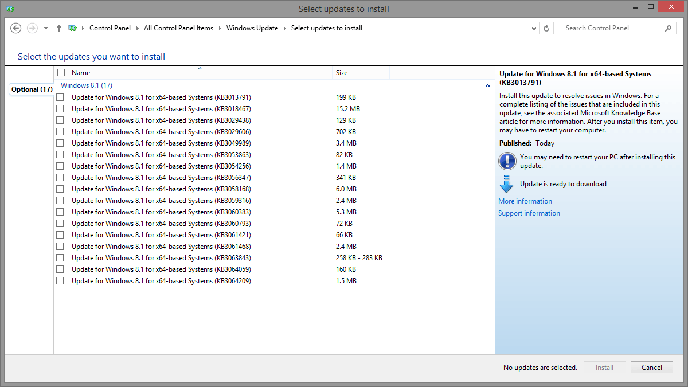Check the KB3060383 update checkbox
This screenshot has height=387, width=688.
click(x=60, y=212)
